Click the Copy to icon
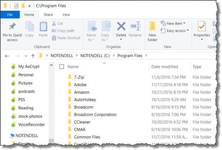The image size is (222, 150). [106, 26]
